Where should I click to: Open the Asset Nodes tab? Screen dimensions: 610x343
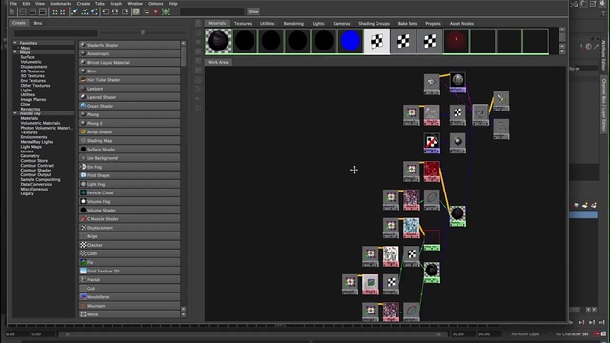point(461,23)
